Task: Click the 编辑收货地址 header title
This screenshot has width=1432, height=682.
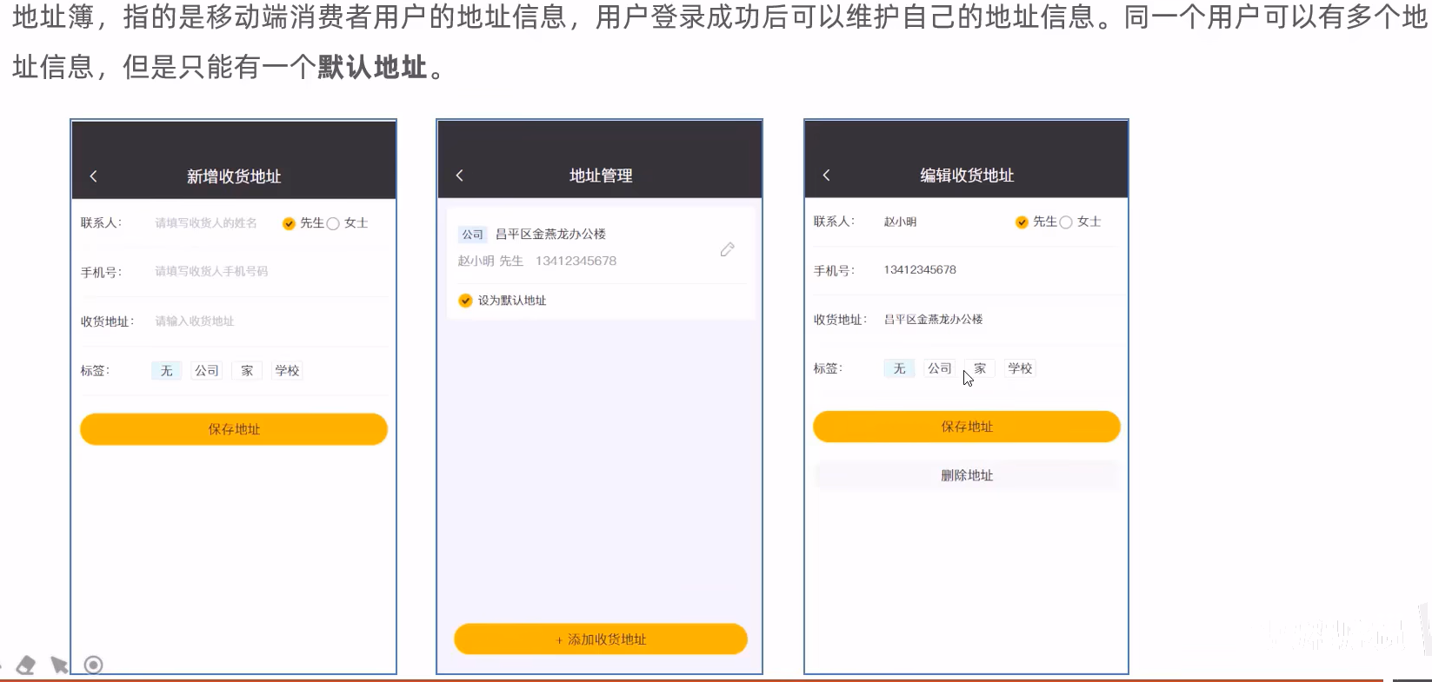Action: coord(967,175)
